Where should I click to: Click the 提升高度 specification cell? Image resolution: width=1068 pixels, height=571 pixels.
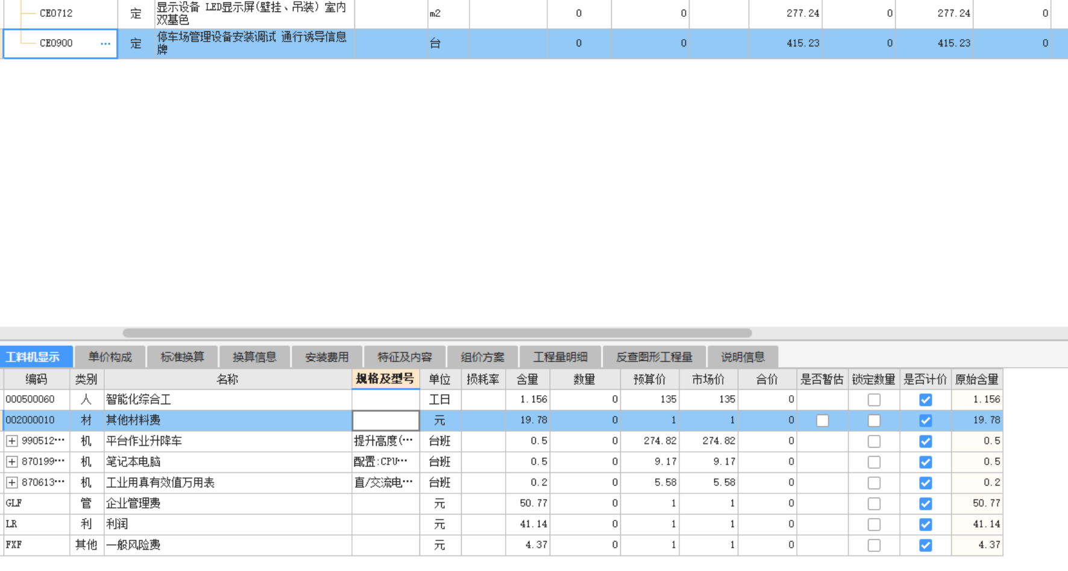pos(386,441)
